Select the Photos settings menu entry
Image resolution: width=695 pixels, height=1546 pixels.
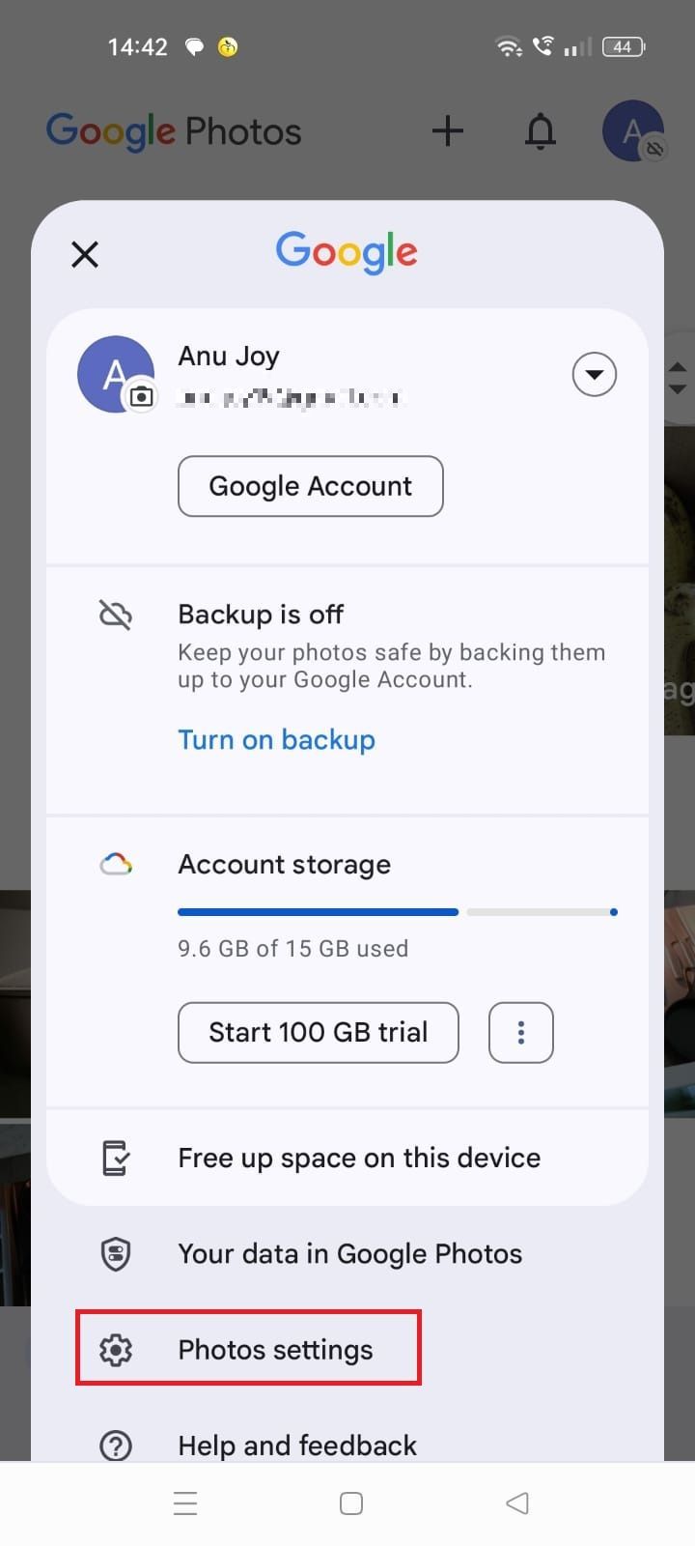[x=275, y=1349]
